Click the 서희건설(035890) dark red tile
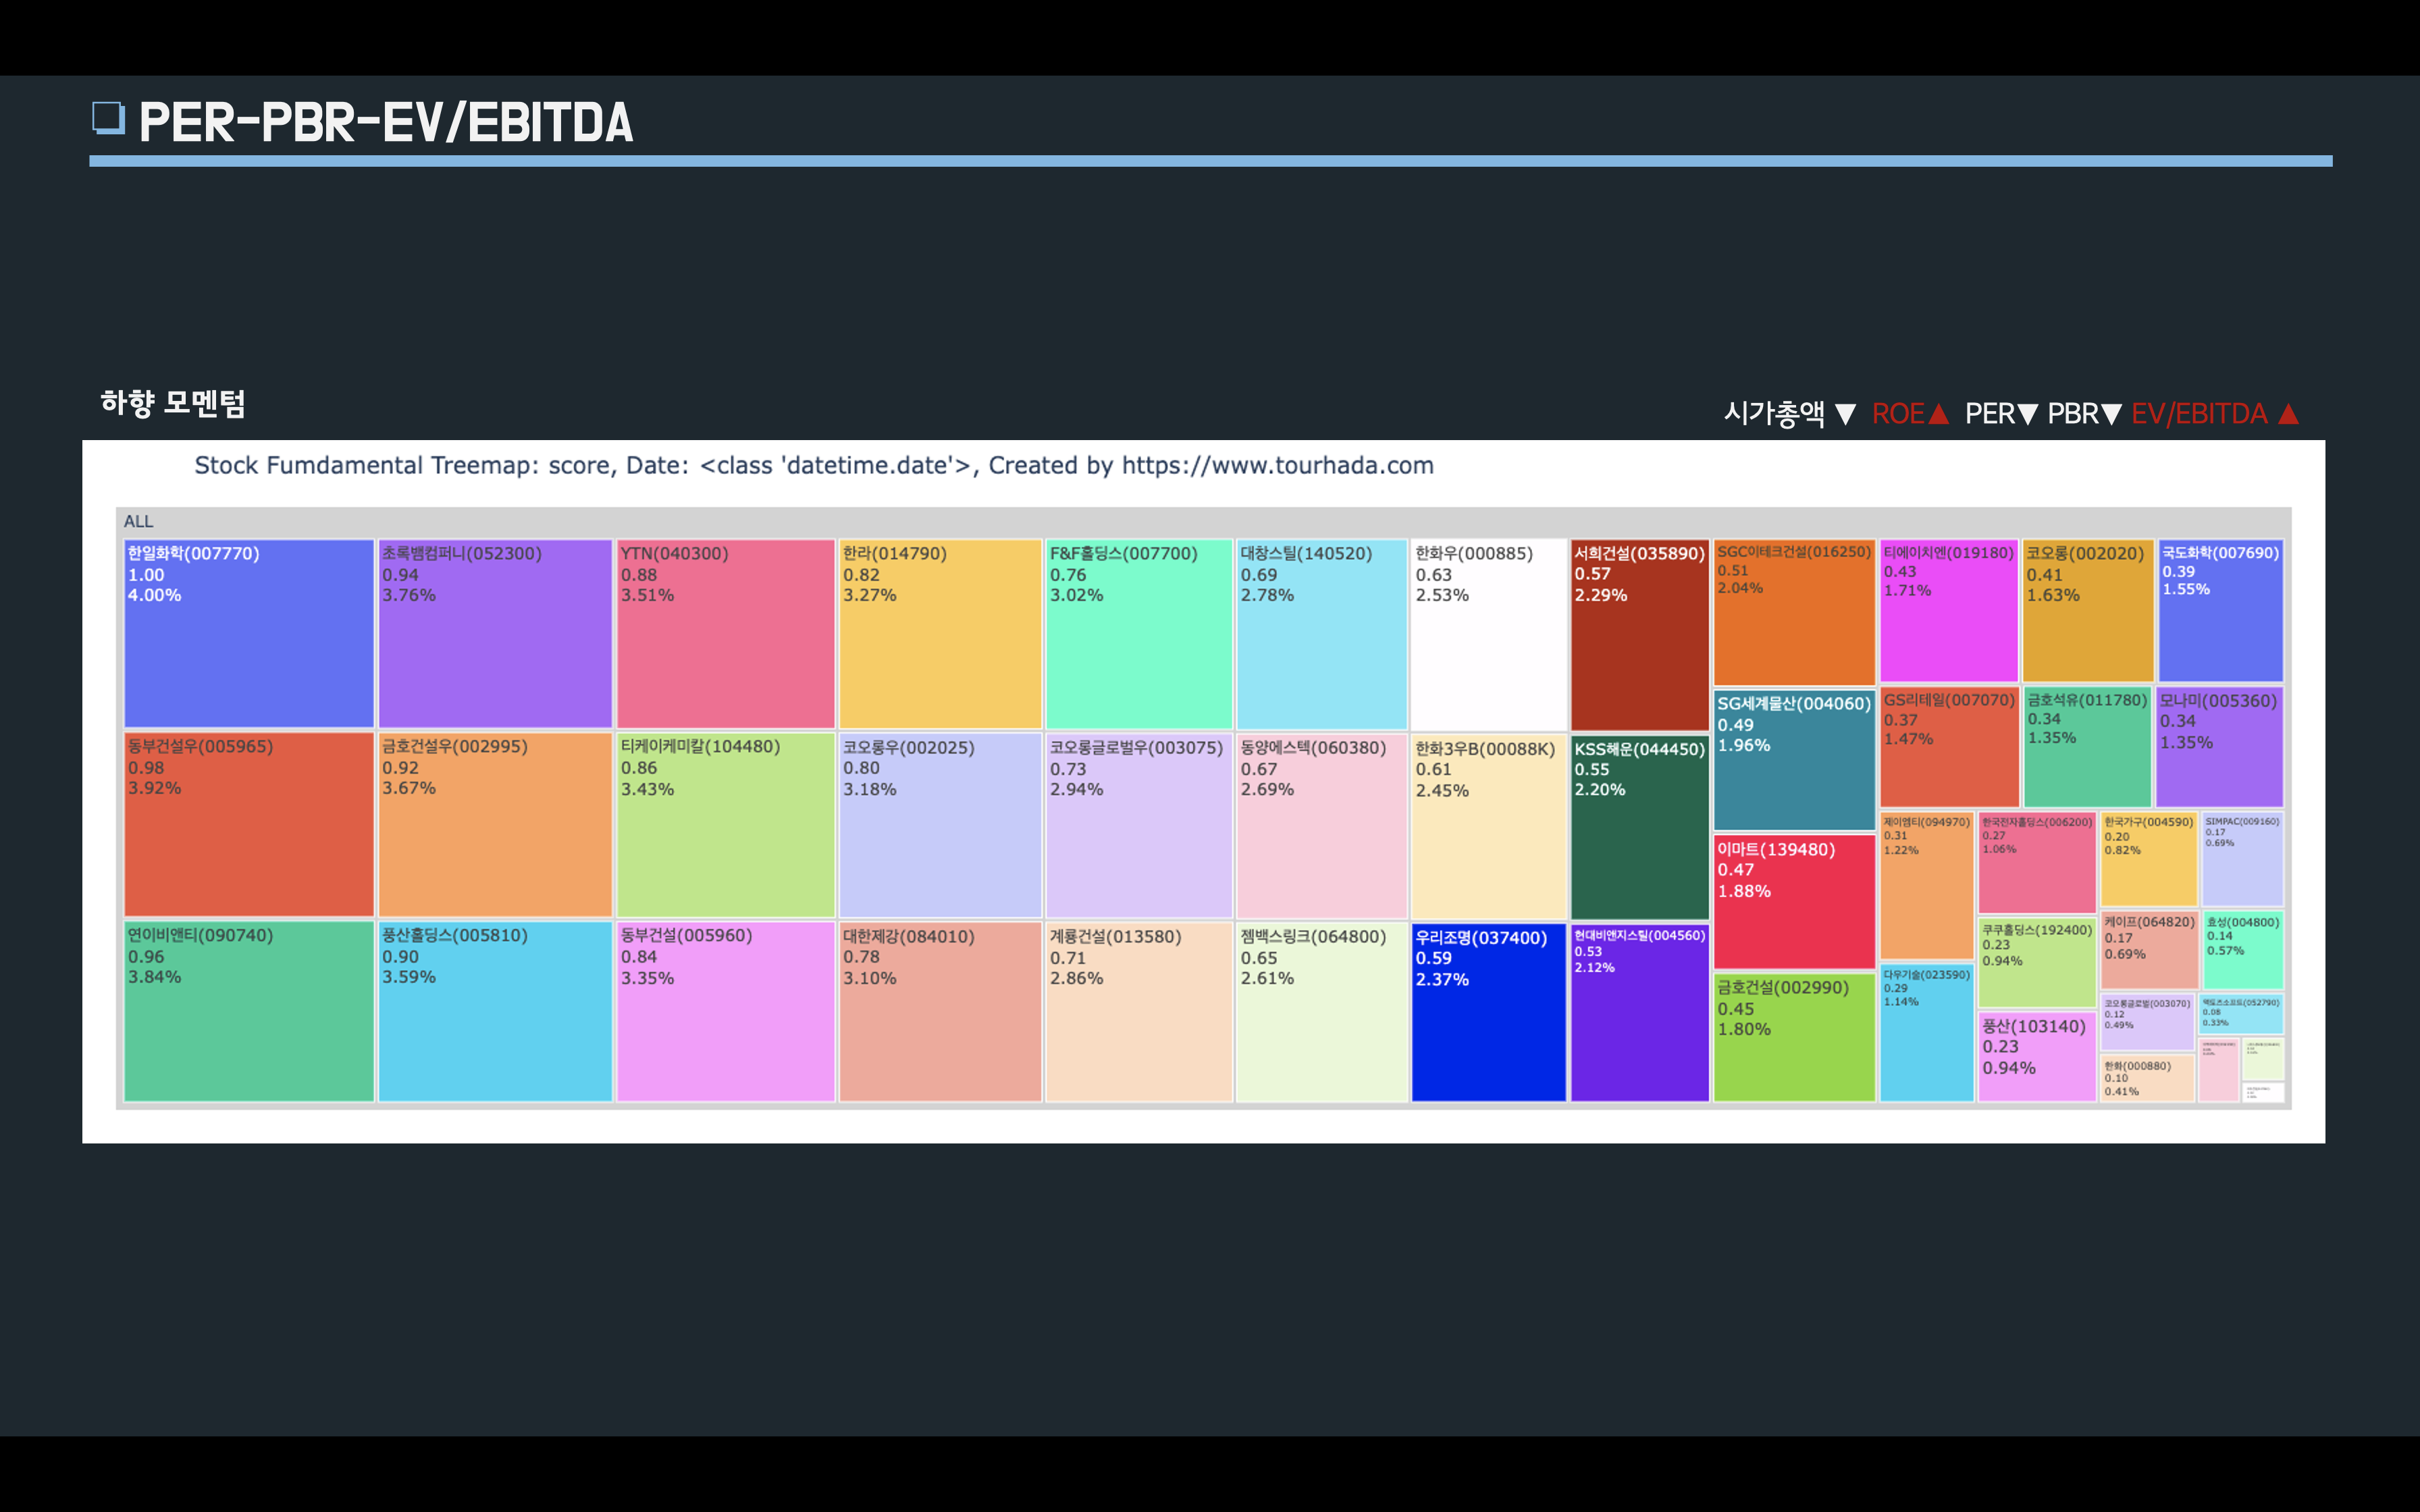 point(1639,634)
